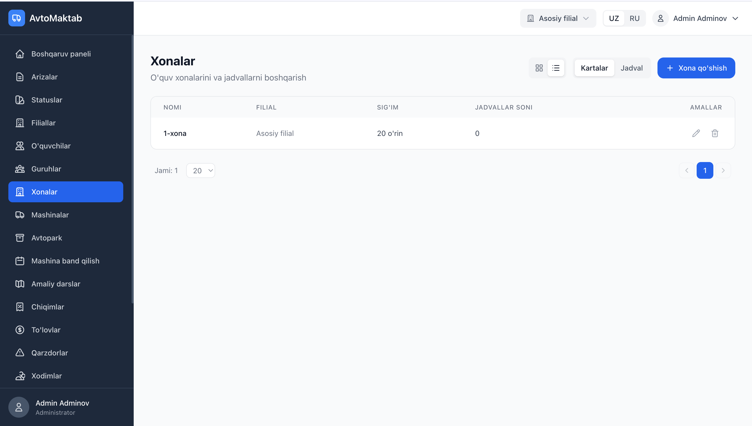The width and height of the screenshot is (752, 426).
Task: Switch language to RU
Action: point(634,19)
